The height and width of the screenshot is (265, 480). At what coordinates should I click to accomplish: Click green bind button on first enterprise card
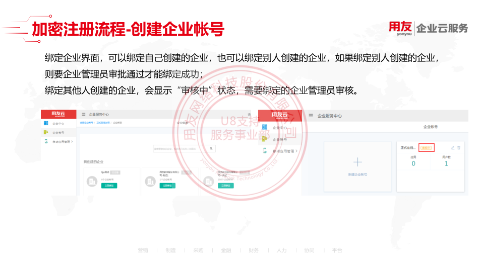109,186
